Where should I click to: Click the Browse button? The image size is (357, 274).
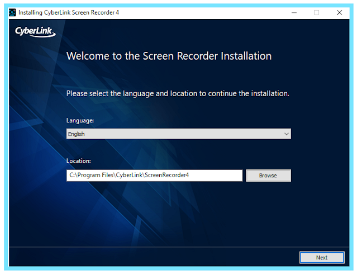tap(268, 175)
